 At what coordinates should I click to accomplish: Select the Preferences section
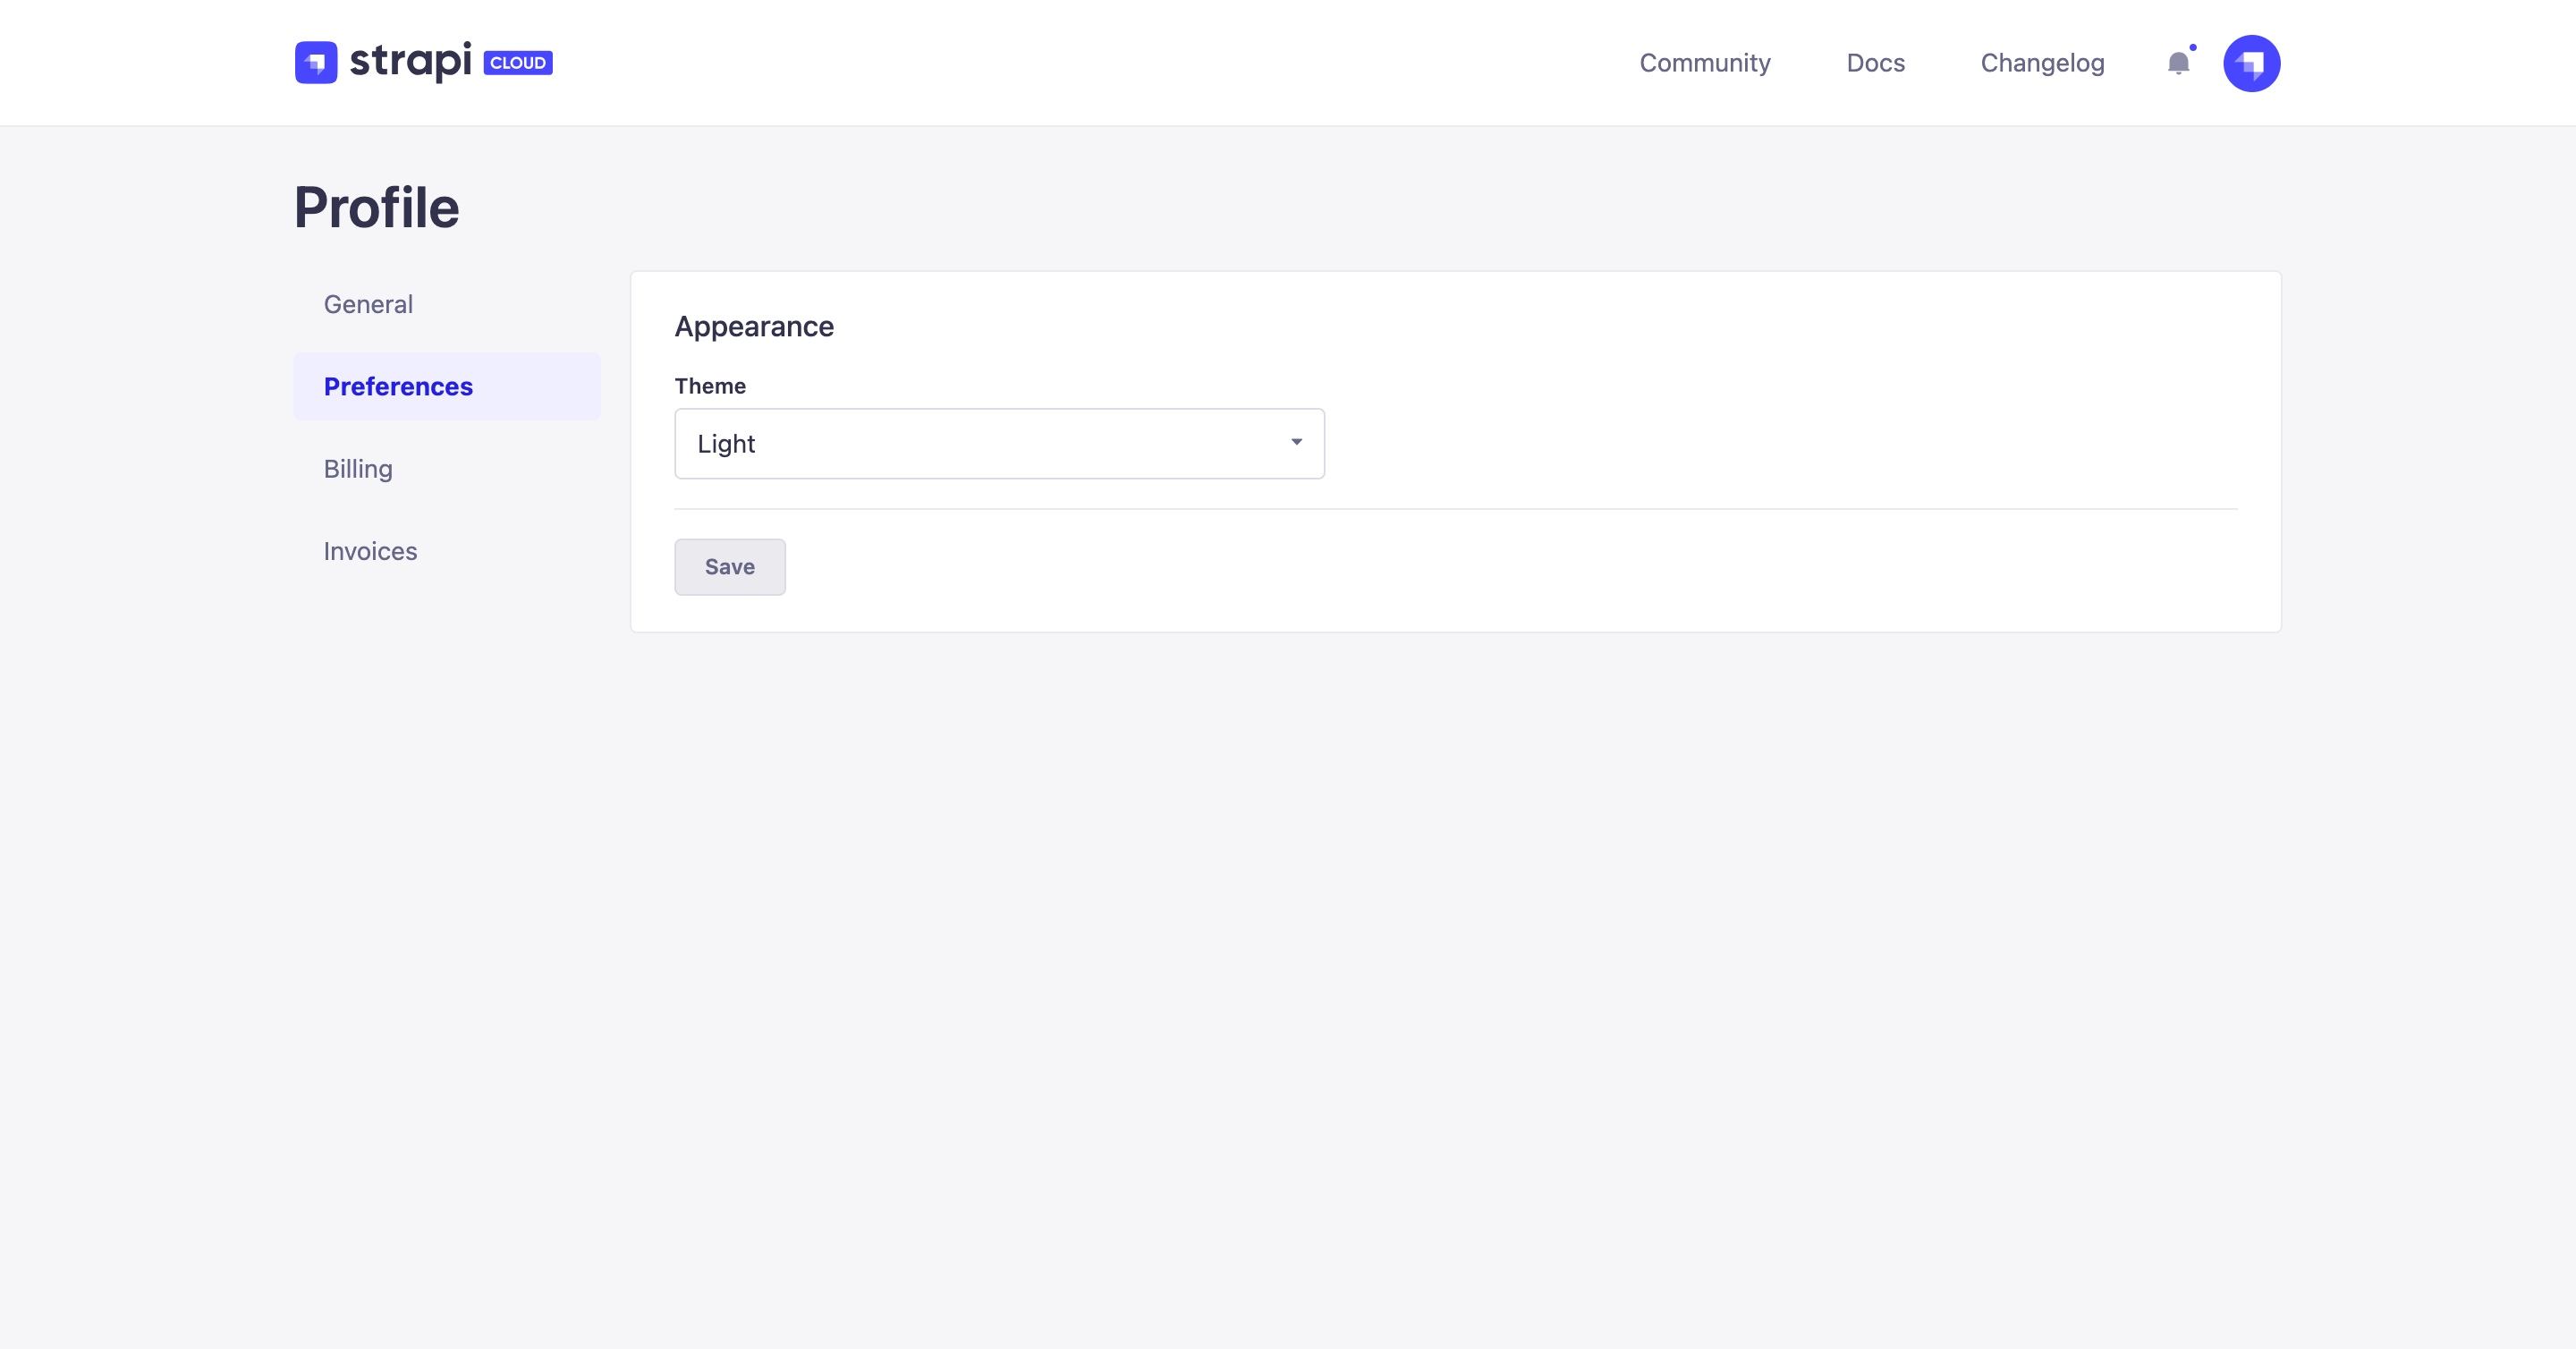coord(398,386)
